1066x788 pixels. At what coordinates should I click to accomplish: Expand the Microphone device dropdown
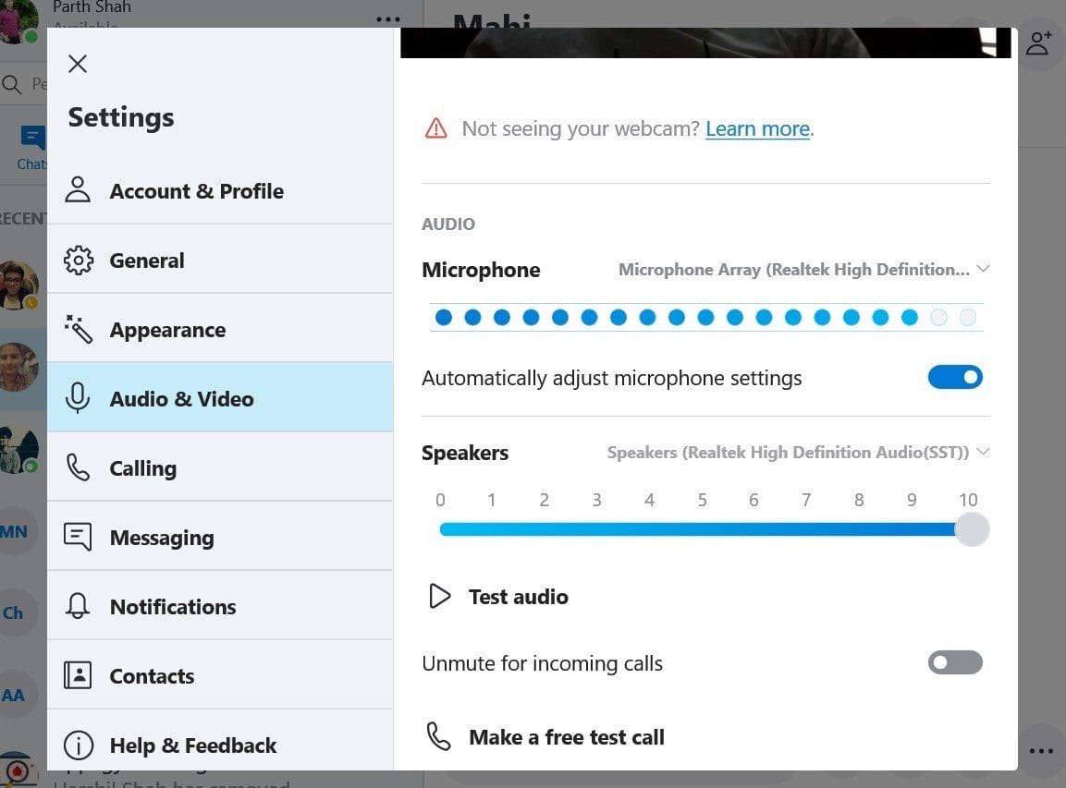[x=803, y=270]
